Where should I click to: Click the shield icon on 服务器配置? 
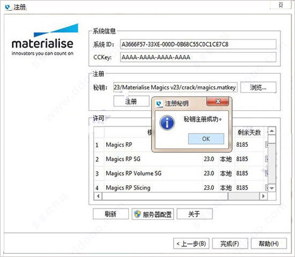tap(137, 214)
